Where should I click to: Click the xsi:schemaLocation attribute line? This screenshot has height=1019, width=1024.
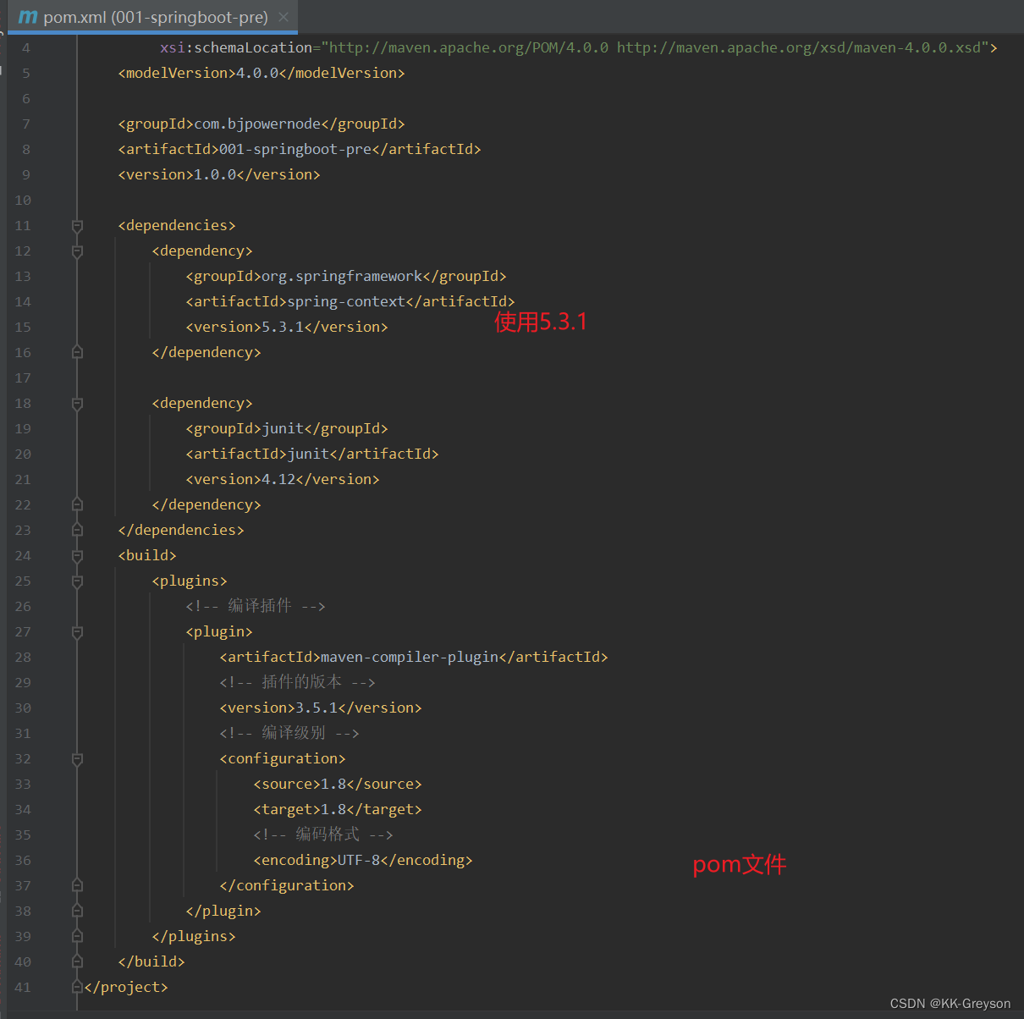(x=579, y=47)
